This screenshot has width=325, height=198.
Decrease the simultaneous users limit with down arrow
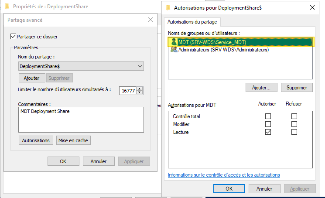140,92
